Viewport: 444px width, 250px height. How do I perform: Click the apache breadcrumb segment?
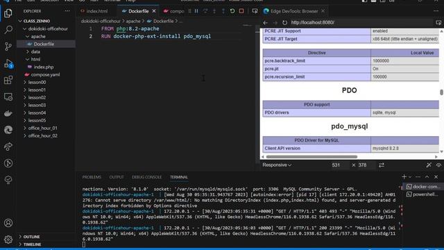pyautogui.click(x=133, y=21)
